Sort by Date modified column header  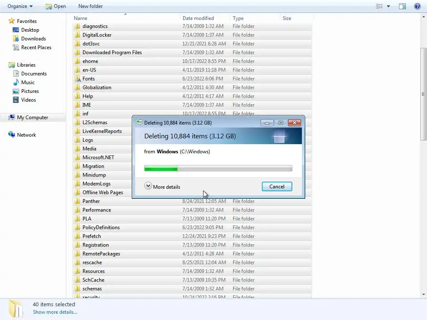198,18
